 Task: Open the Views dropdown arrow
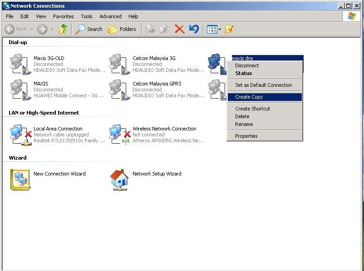coord(220,30)
